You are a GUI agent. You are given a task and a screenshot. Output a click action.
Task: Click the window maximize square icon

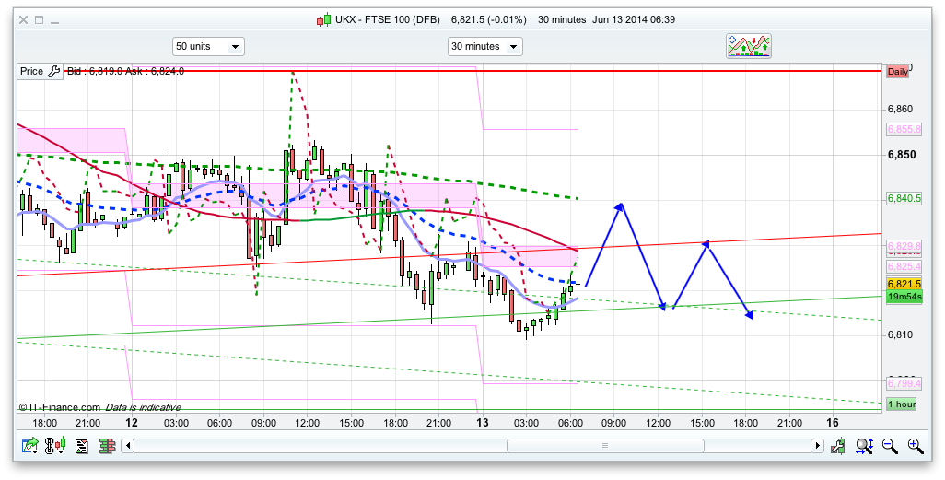[x=40, y=20]
